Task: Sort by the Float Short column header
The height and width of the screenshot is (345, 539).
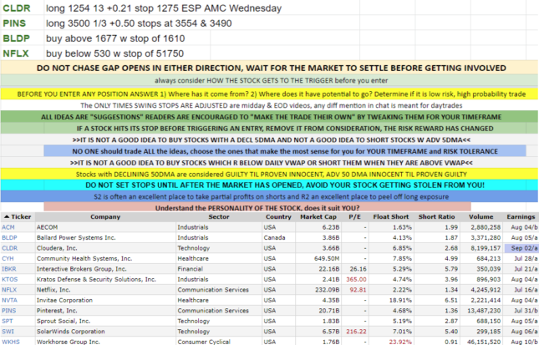Action: pos(391,217)
